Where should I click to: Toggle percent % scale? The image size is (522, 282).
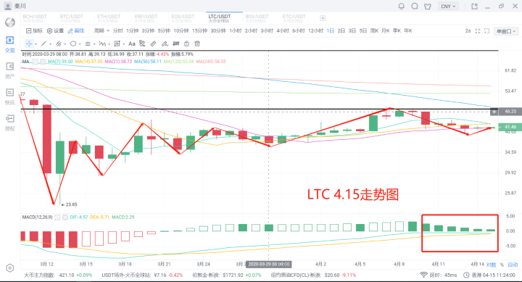[x=502, y=265]
